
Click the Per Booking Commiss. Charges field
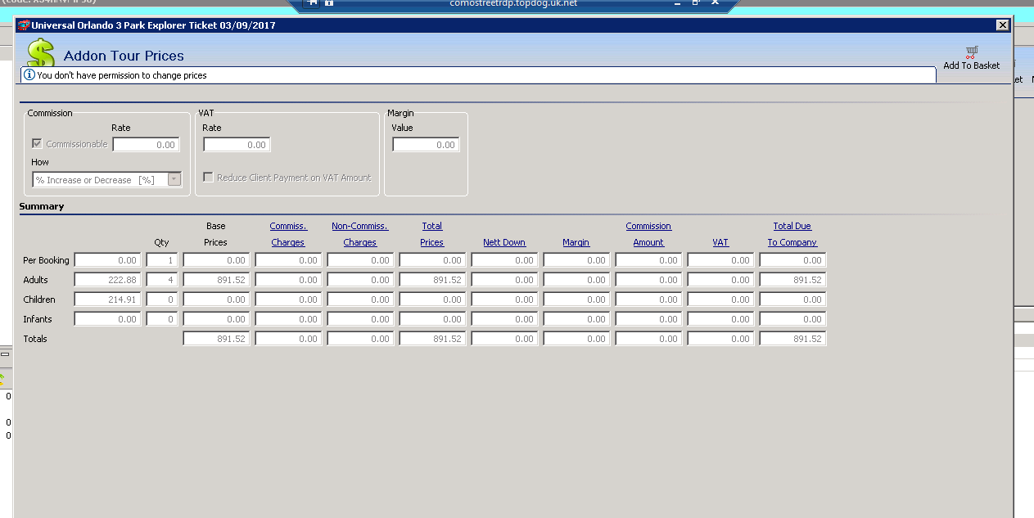[x=288, y=260]
